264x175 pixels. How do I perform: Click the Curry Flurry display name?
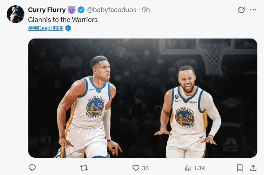click(x=46, y=10)
